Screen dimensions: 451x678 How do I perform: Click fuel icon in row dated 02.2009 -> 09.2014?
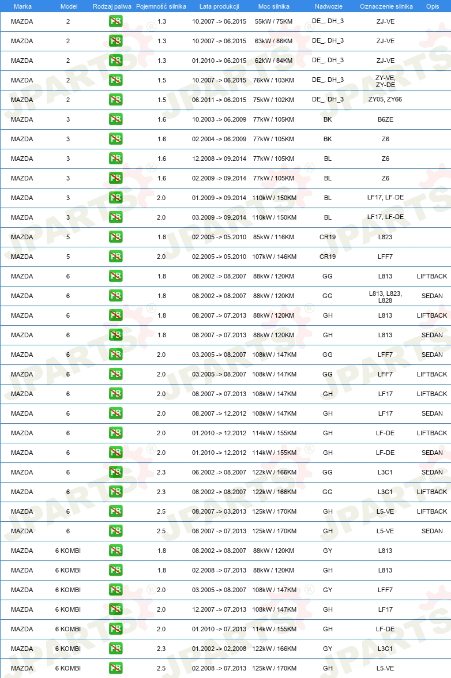(115, 178)
